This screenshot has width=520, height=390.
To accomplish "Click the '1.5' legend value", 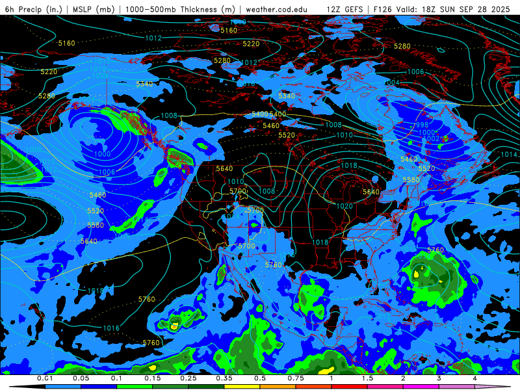I will pyautogui.click(x=367, y=378).
